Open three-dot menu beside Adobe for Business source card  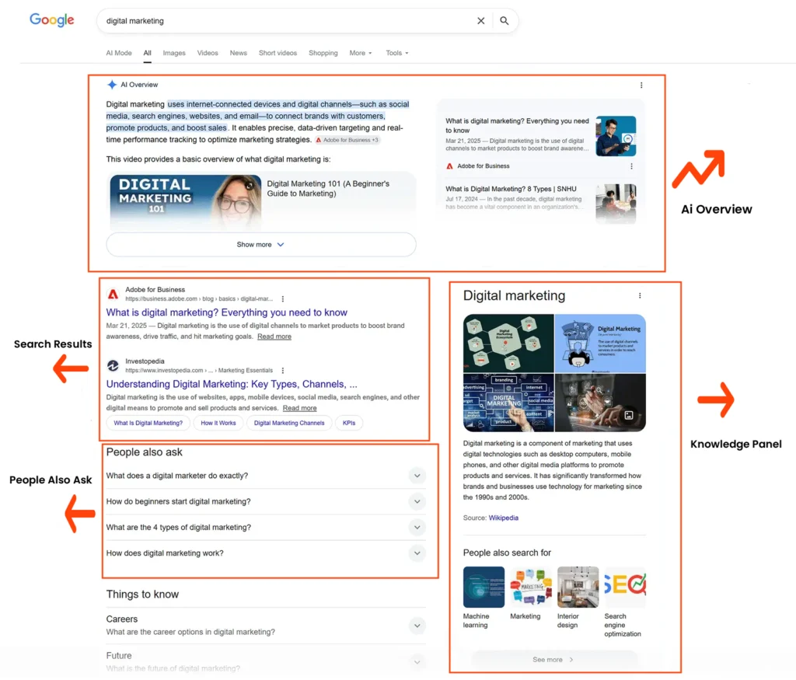(x=631, y=166)
